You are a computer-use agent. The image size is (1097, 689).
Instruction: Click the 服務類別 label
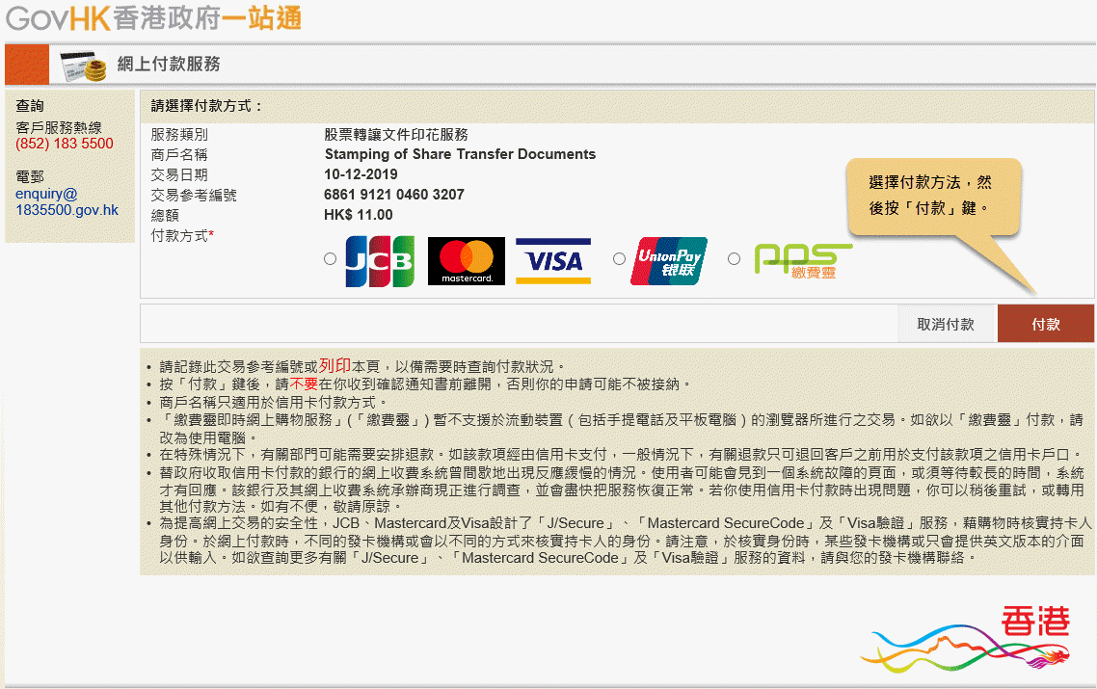pyautogui.click(x=179, y=134)
